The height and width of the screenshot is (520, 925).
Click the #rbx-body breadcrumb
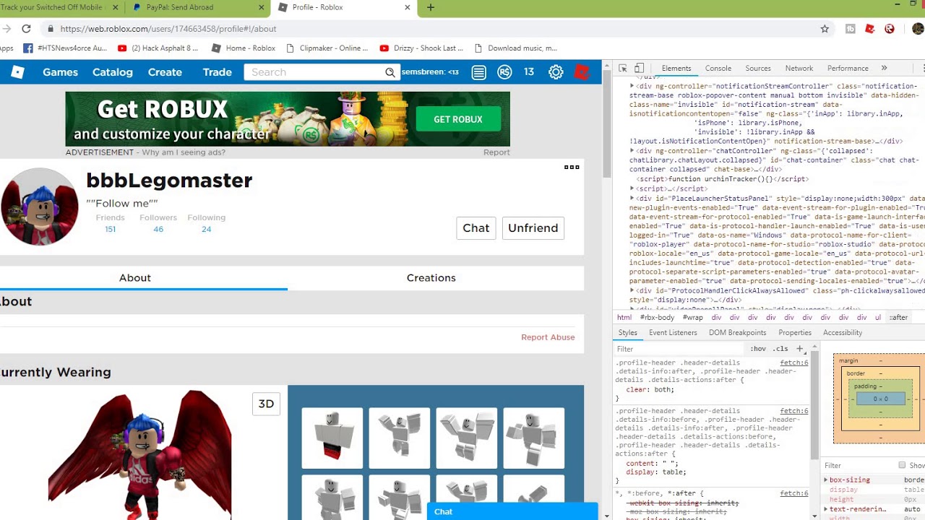click(658, 317)
